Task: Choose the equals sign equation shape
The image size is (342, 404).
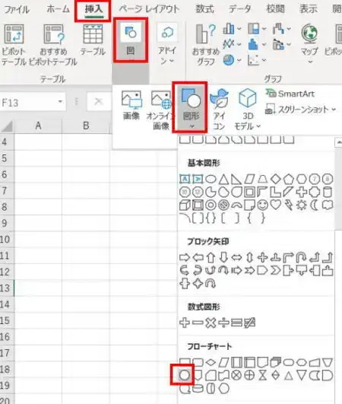Action: pyautogui.click(x=236, y=323)
